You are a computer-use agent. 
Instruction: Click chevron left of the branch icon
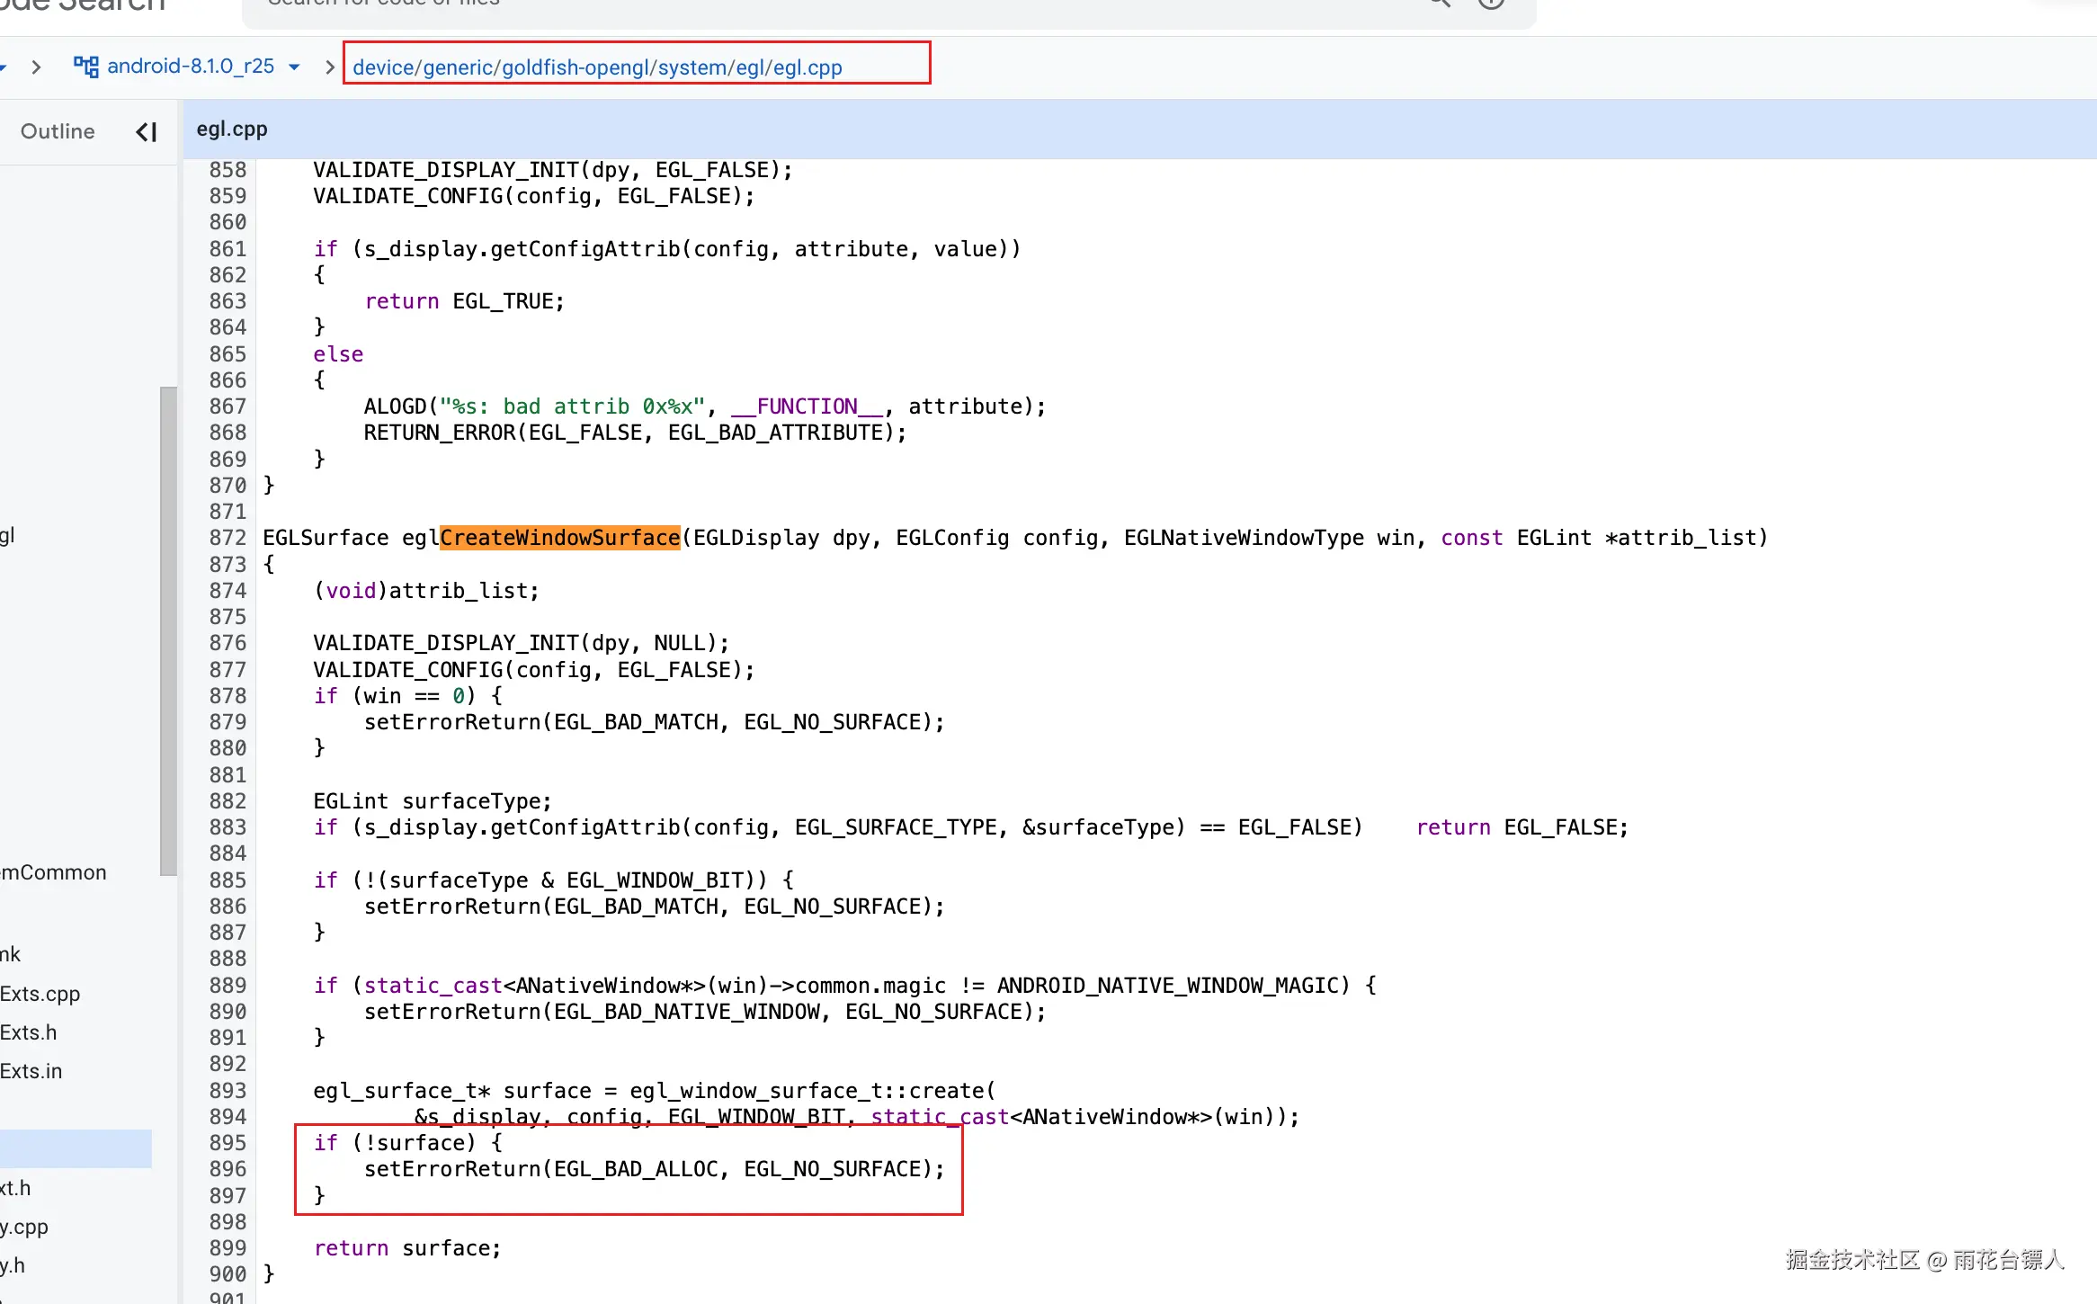pos(36,67)
